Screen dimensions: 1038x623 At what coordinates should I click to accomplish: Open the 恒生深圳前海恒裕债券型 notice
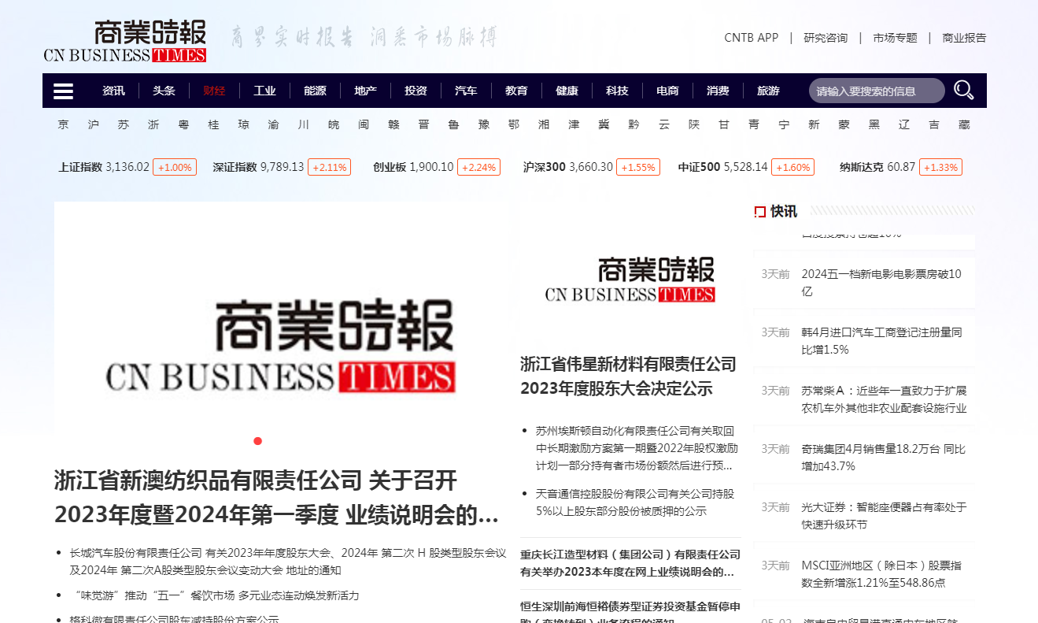(630, 612)
